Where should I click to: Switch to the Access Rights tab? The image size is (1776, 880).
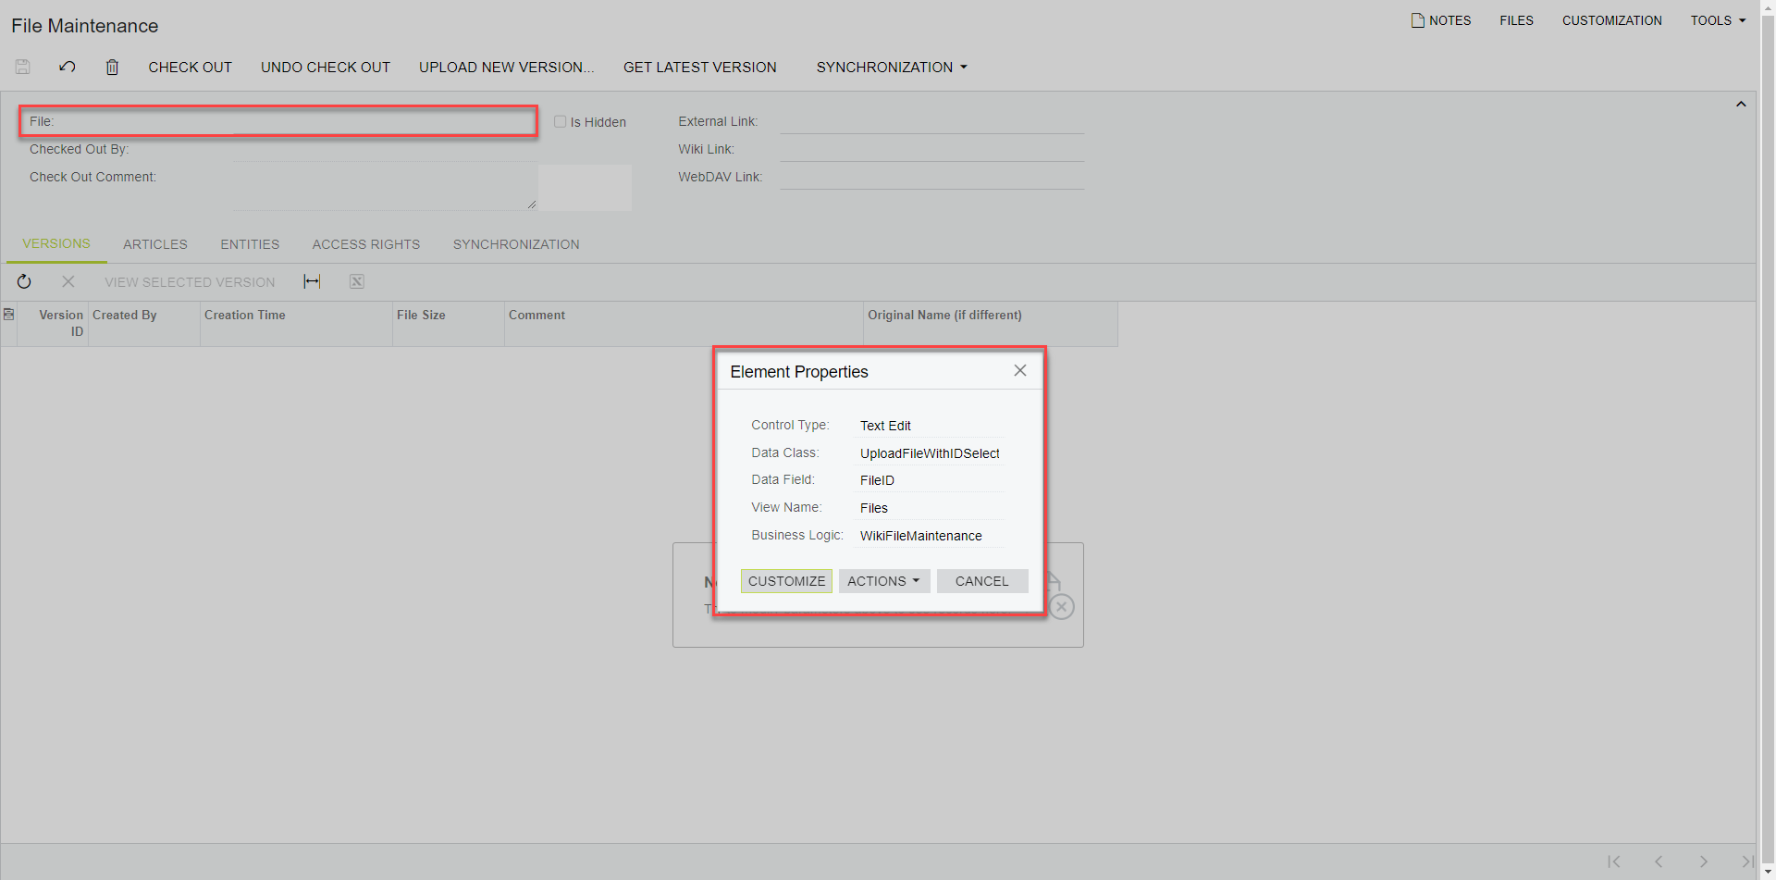[365, 244]
